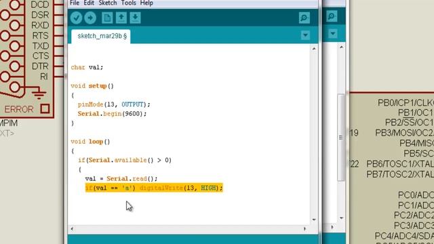Click the 'char val;' code line

(x=87, y=67)
